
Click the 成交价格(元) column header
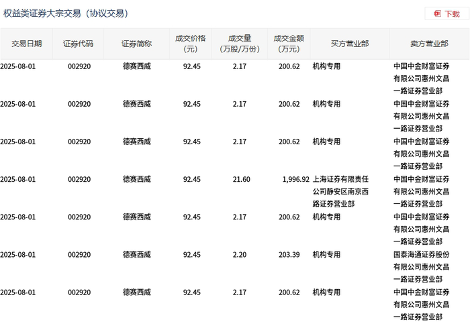pyautogui.click(x=190, y=44)
